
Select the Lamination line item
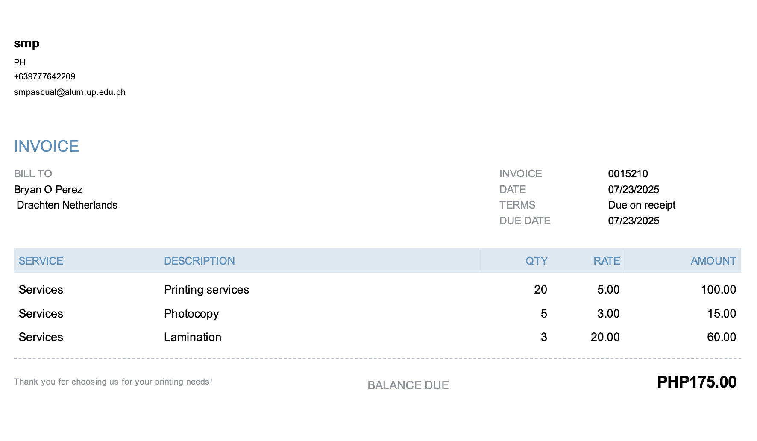tap(192, 337)
